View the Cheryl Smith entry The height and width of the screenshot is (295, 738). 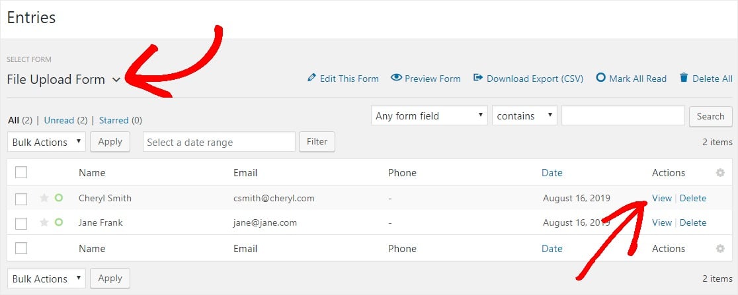click(x=662, y=198)
